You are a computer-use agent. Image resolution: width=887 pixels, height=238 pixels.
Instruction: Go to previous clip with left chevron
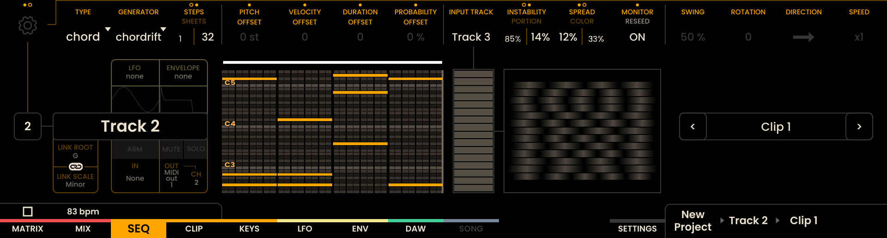tap(693, 127)
